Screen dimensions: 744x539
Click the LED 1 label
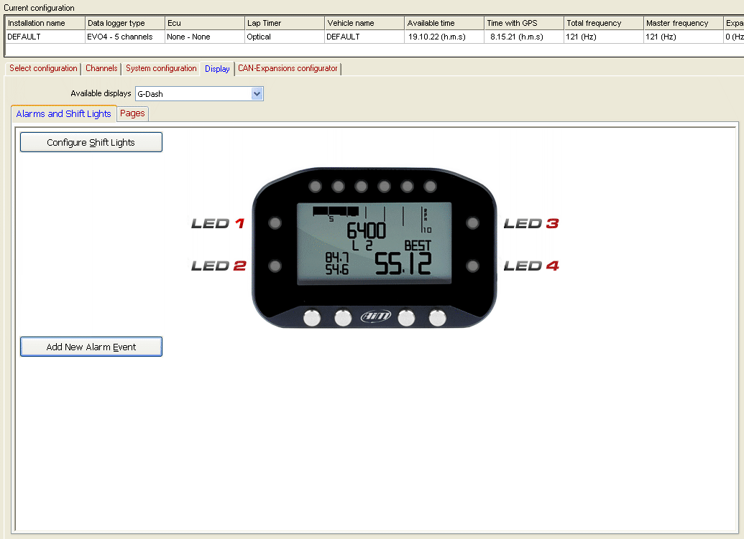pyautogui.click(x=218, y=223)
